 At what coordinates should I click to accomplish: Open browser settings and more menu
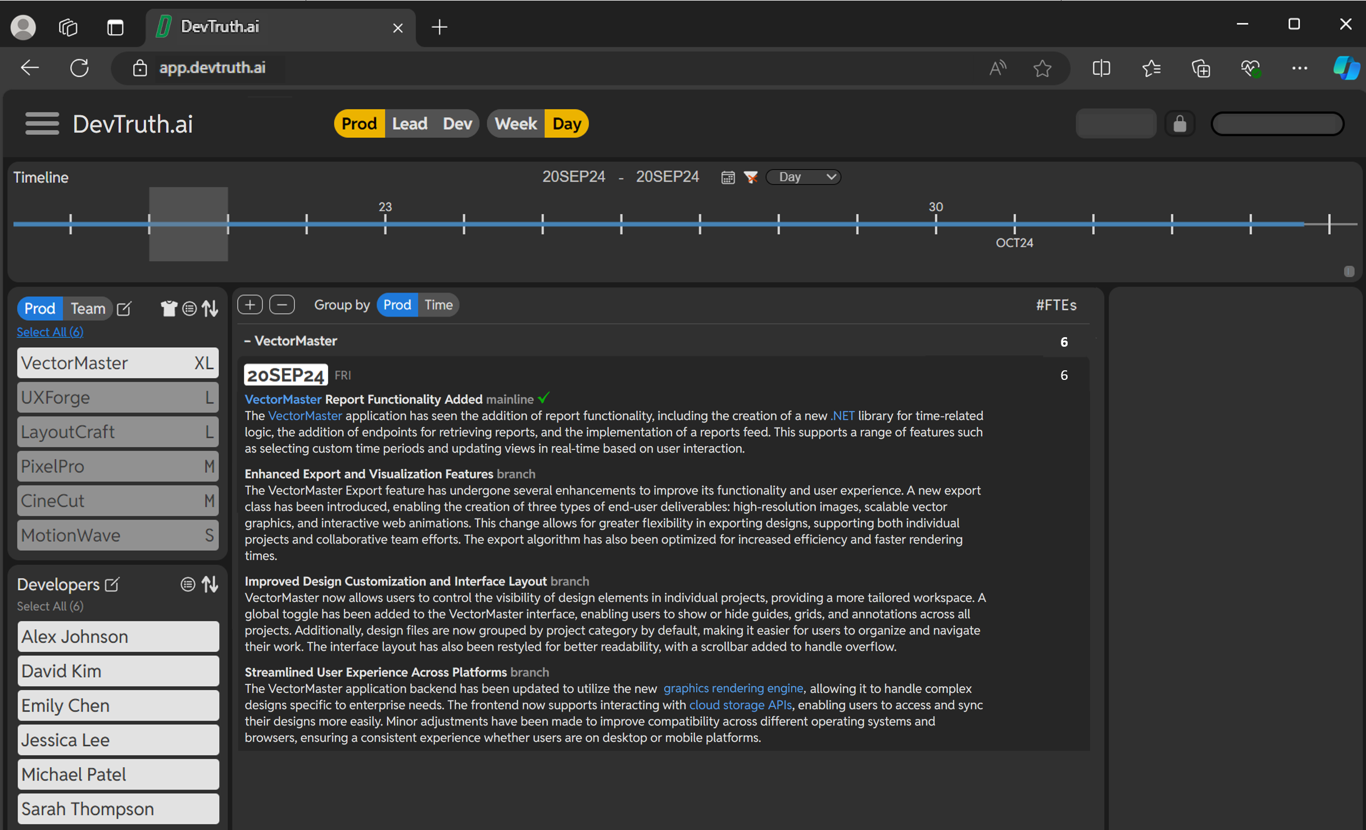click(x=1300, y=68)
